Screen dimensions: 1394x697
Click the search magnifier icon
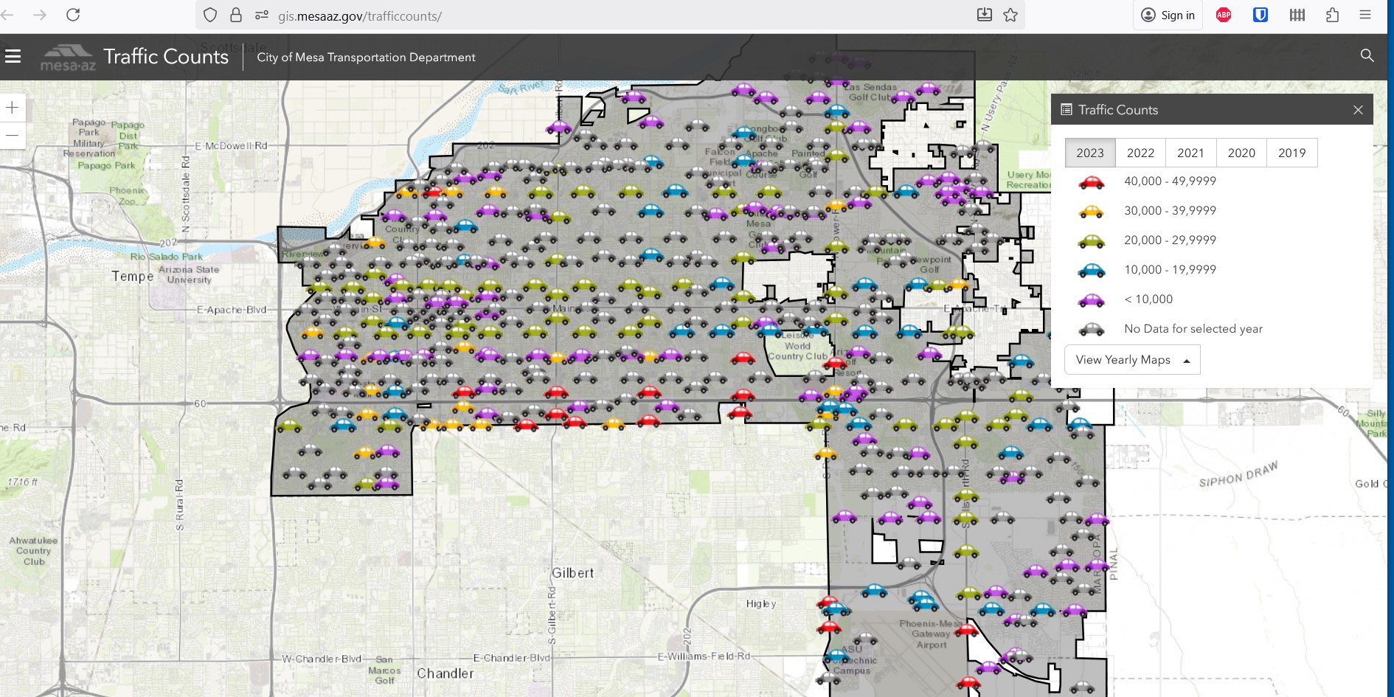tap(1367, 56)
